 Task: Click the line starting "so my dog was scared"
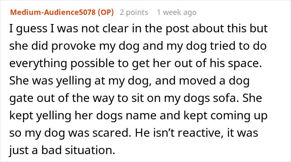click(x=133, y=133)
